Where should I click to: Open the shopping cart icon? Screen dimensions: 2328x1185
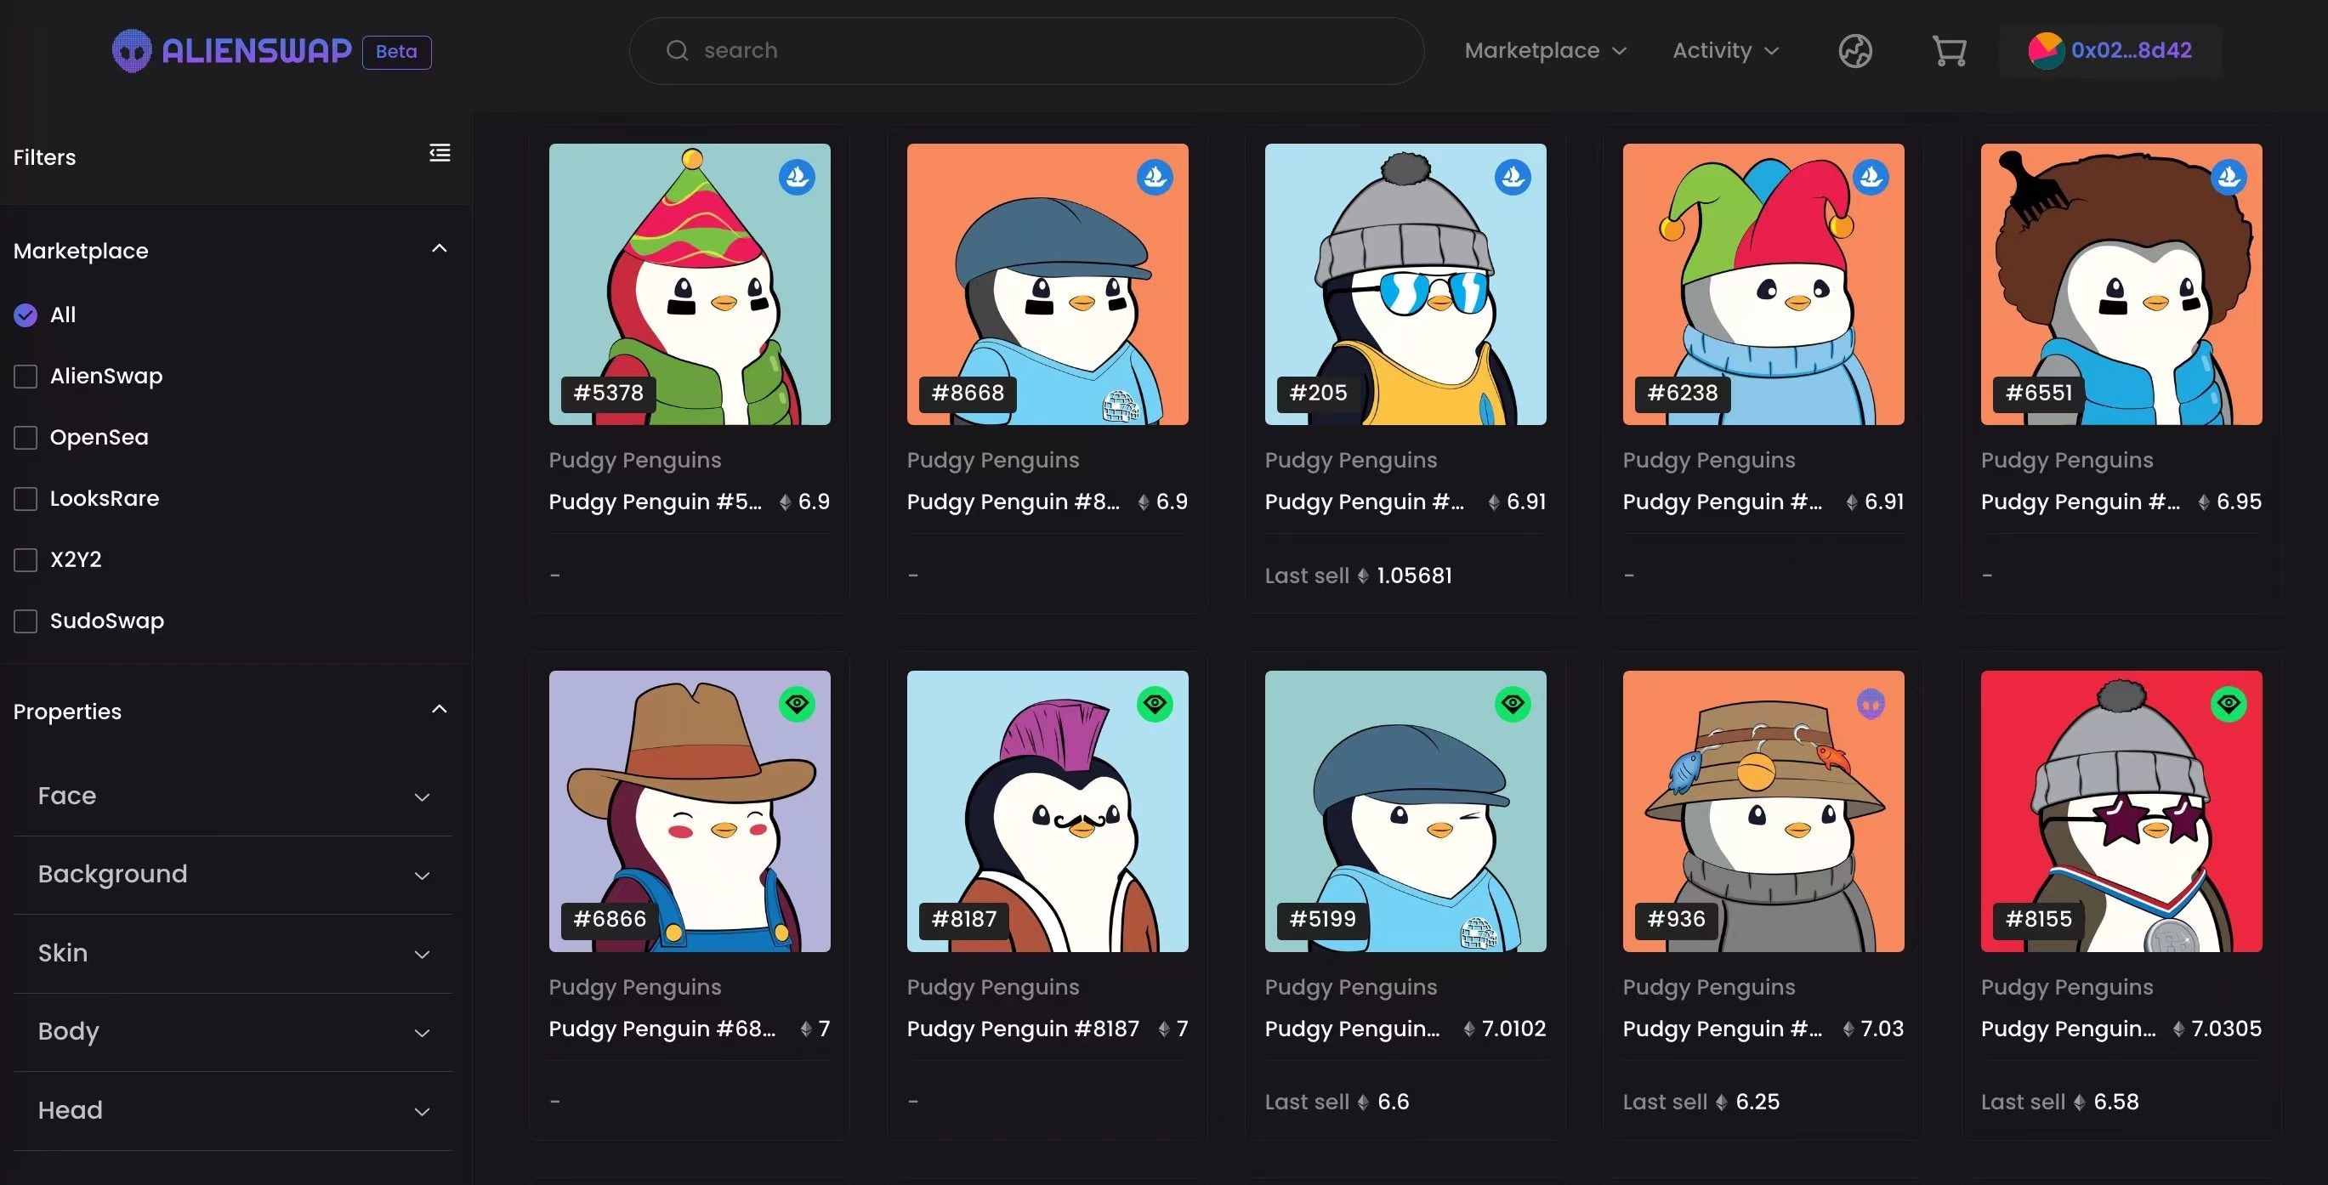(x=1949, y=51)
